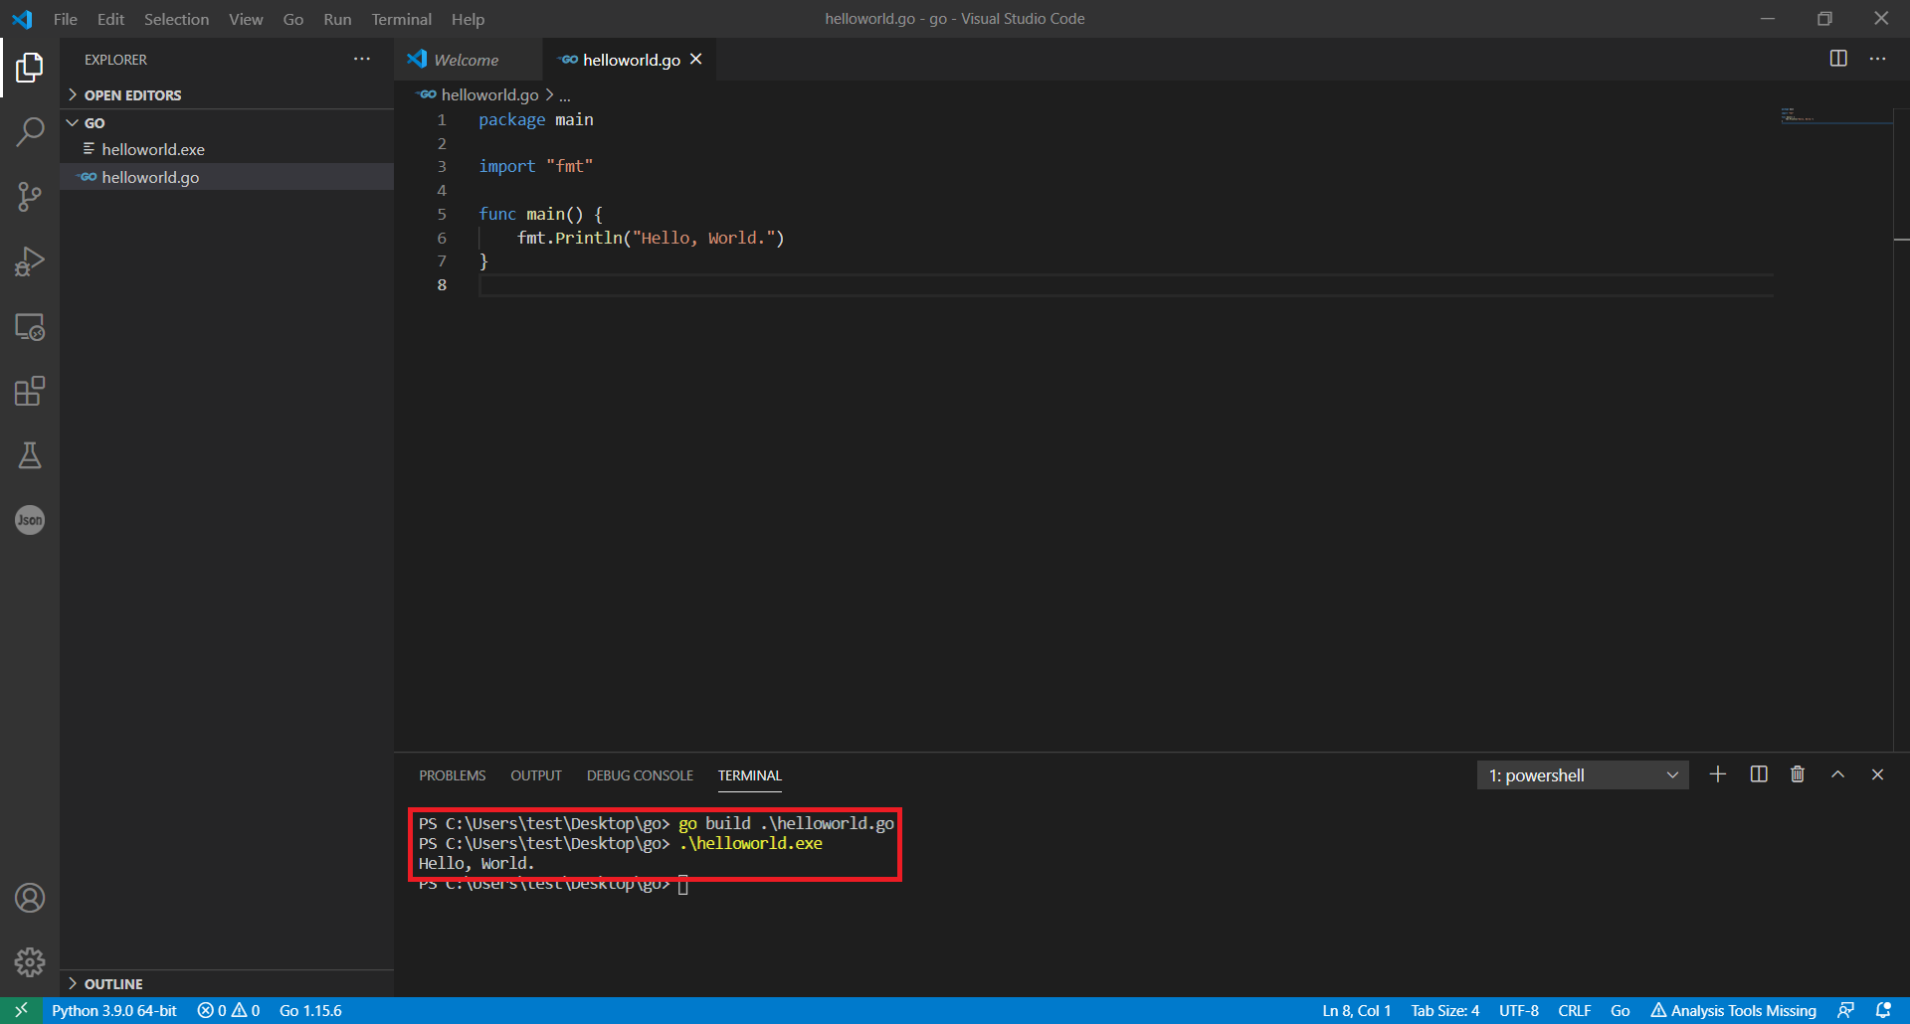Image resolution: width=1910 pixels, height=1024 pixels.
Task: Open the Manage settings gear
Action: 30,961
